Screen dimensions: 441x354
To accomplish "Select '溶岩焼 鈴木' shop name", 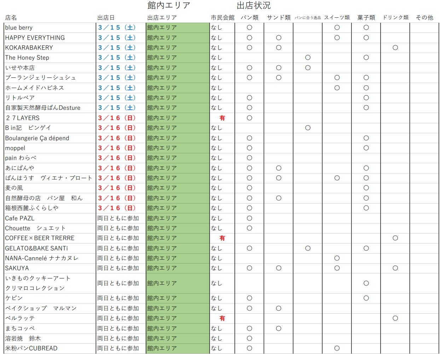I will [x=23, y=338].
